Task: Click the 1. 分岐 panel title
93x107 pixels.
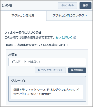Action: click(x=7, y=6)
